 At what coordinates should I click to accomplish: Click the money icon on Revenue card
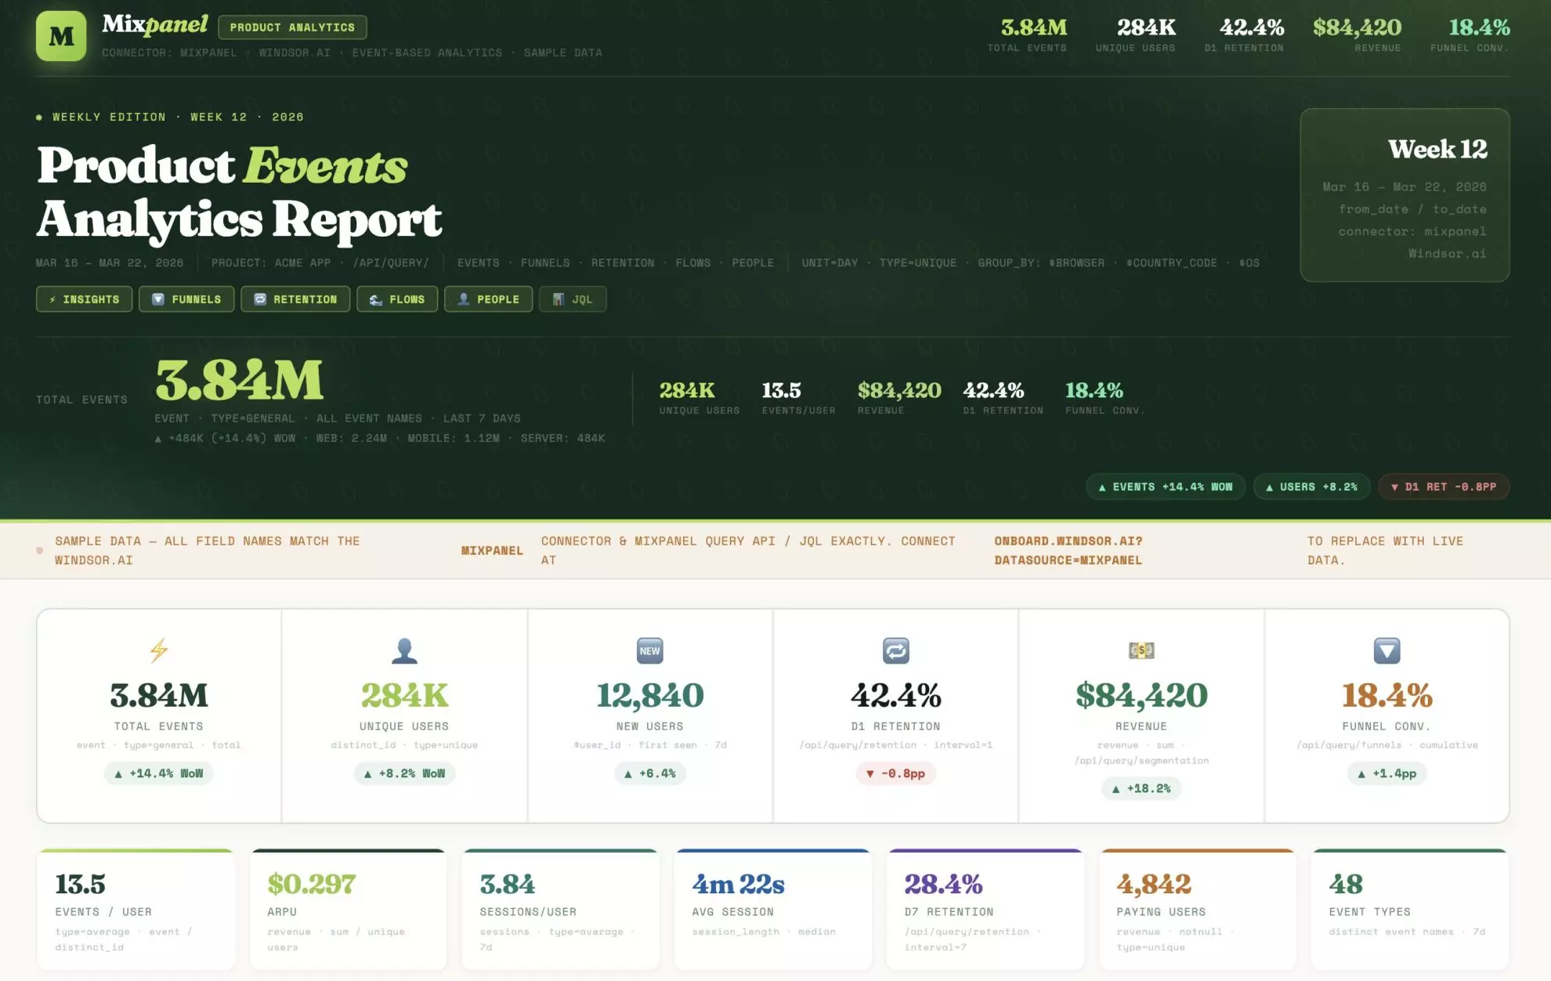(x=1141, y=650)
